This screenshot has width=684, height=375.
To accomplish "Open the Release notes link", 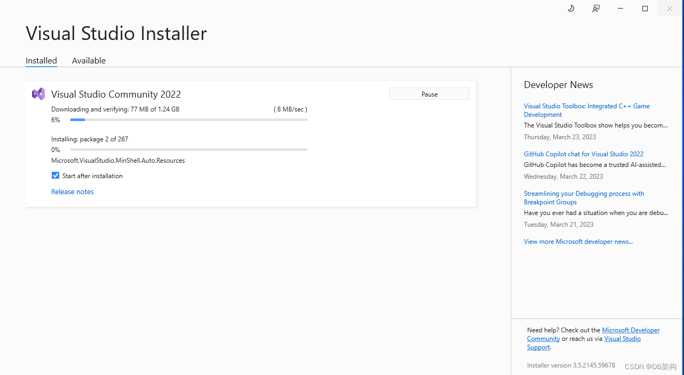I will [x=73, y=192].
